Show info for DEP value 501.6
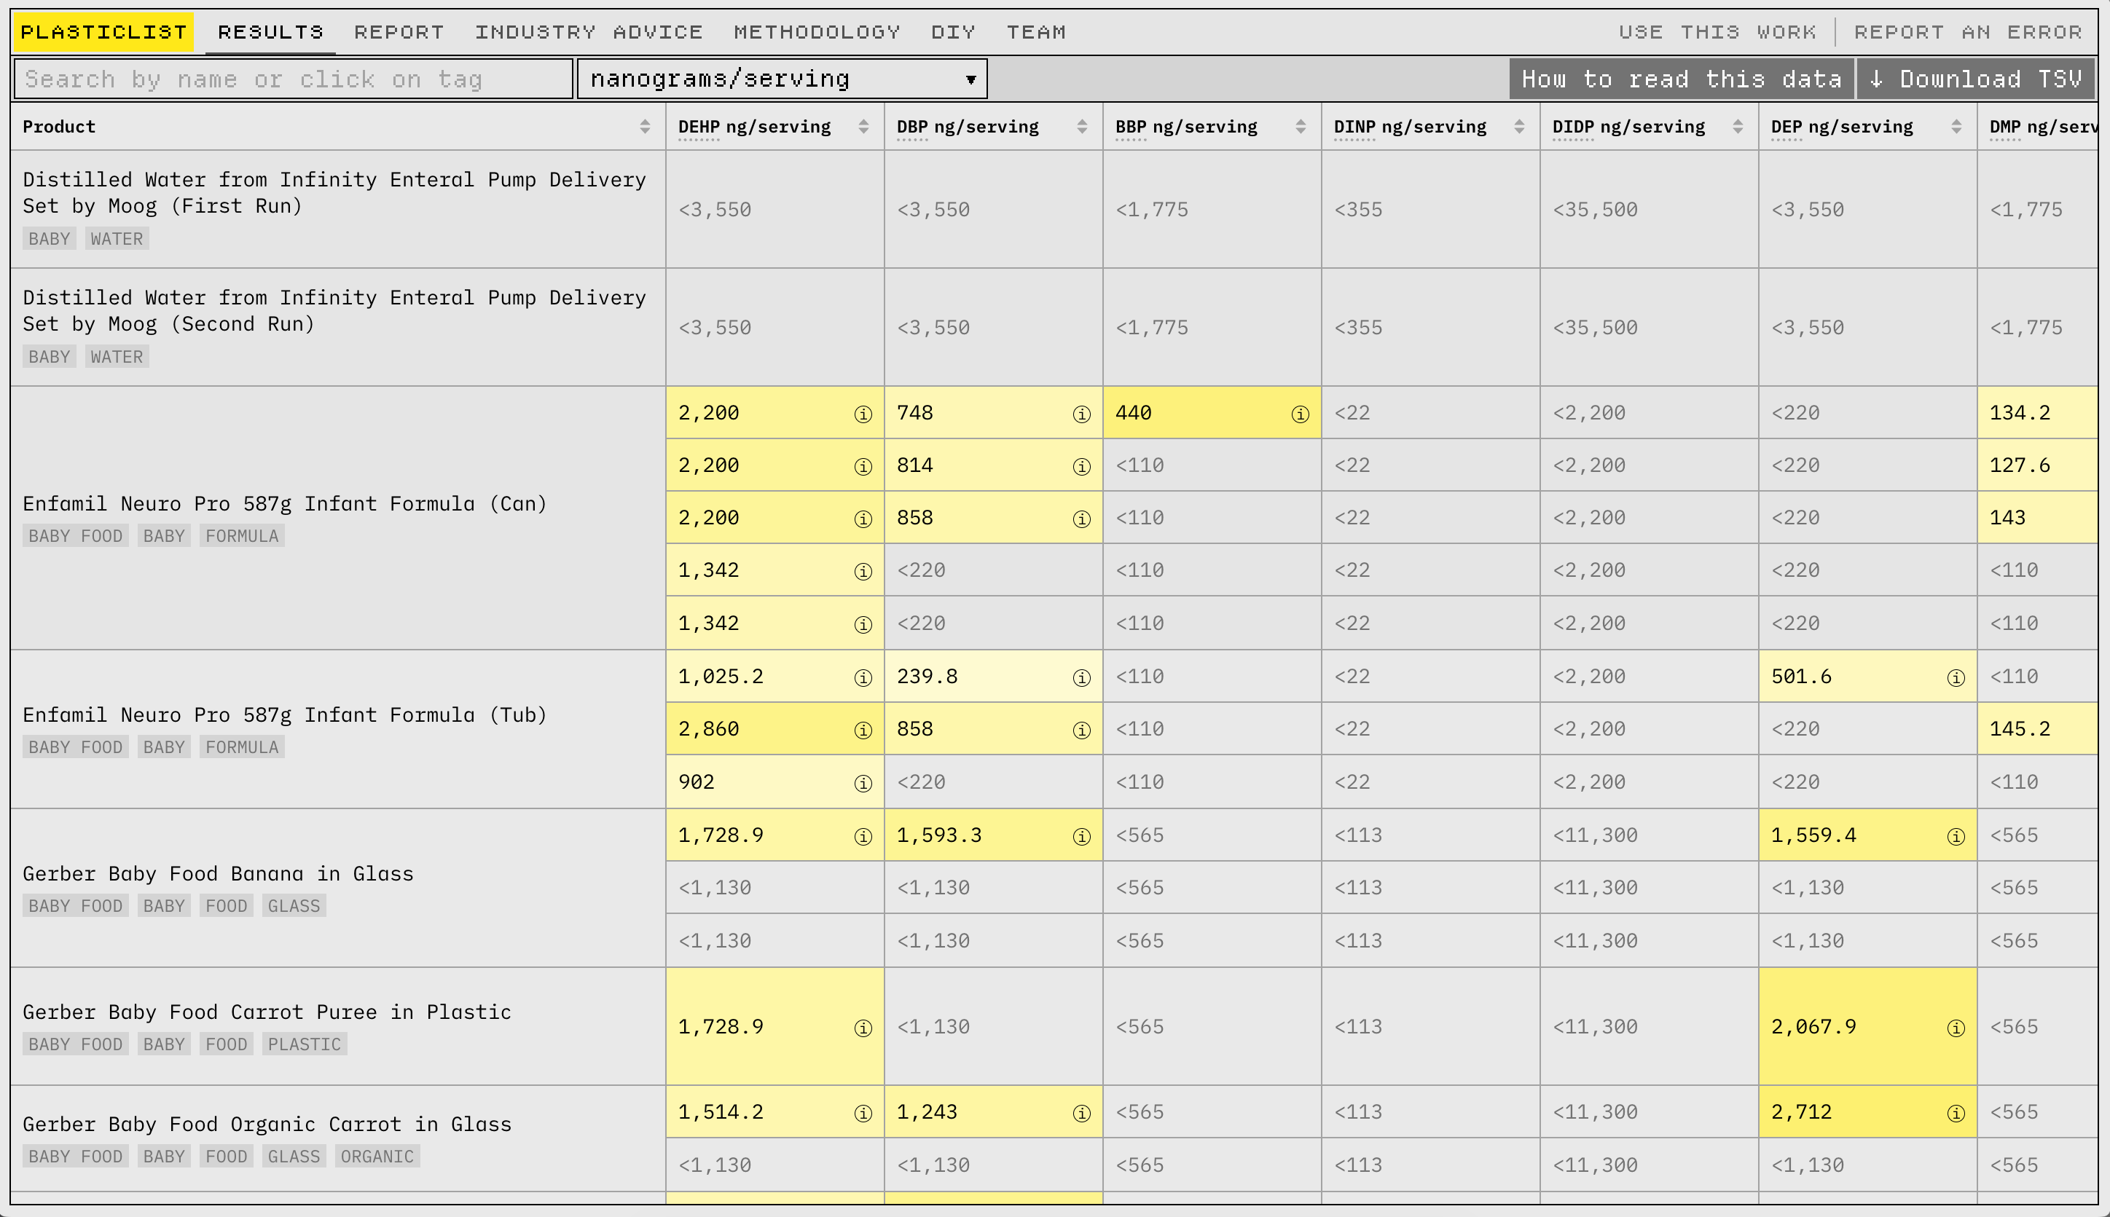Viewport: 2110px width, 1217px height. [1956, 678]
